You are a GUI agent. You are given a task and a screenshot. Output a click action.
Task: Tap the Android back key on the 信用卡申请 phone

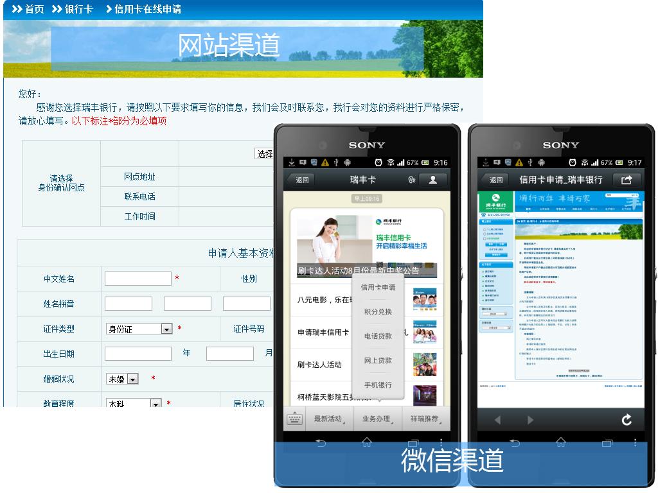(515, 443)
